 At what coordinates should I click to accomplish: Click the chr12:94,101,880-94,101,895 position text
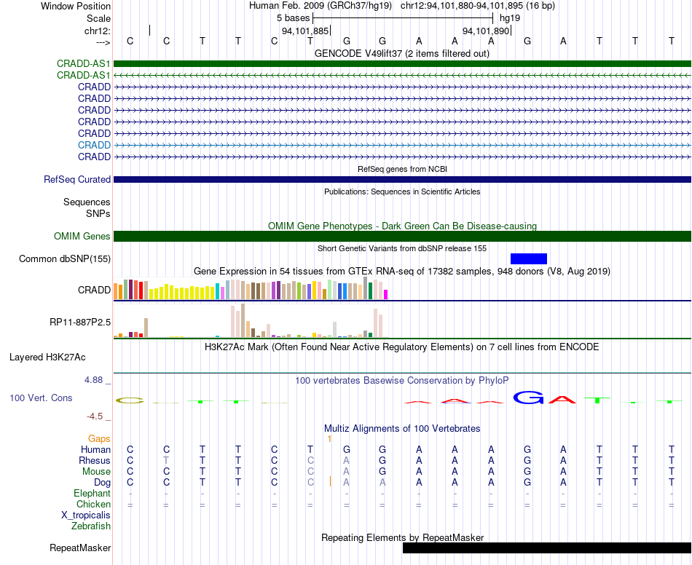pyautogui.click(x=478, y=6)
